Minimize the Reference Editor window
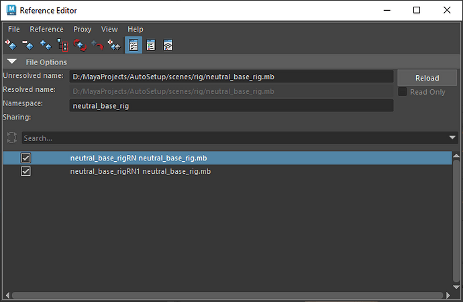Image resolution: width=463 pixels, height=302 pixels. click(x=387, y=10)
